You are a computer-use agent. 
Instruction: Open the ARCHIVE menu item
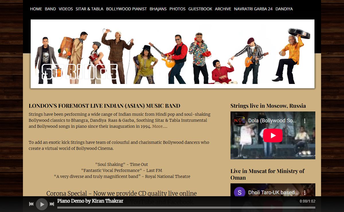tap(223, 9)
